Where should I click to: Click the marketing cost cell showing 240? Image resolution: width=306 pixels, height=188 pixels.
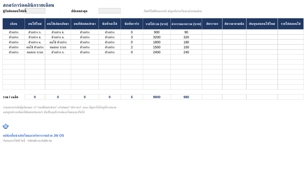click(x=186, y=52)
